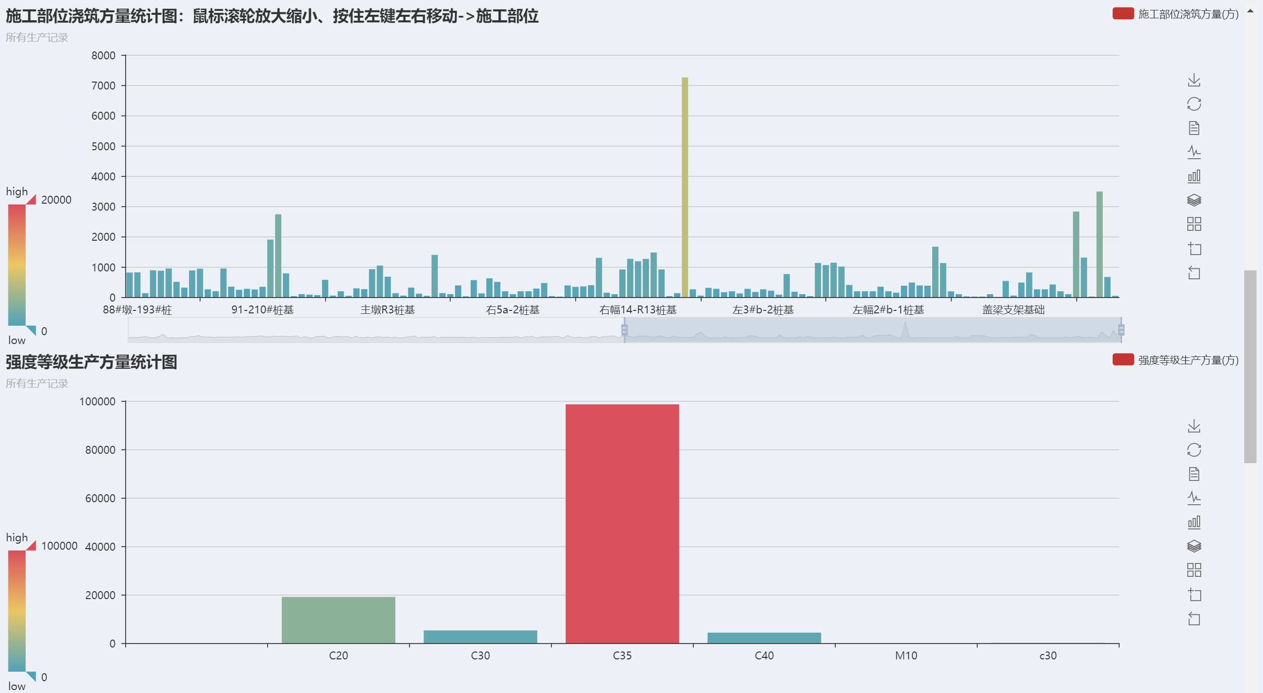1263x693 pixels.
Task: Switch top chart to tiled mode
Action: coord(1194,224)
